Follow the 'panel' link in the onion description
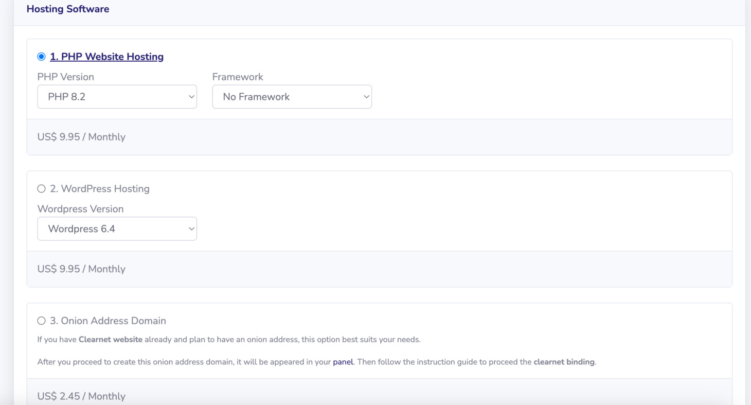This screenshot has height=405, width=751. pyautogui.click(x=343, y=362)
